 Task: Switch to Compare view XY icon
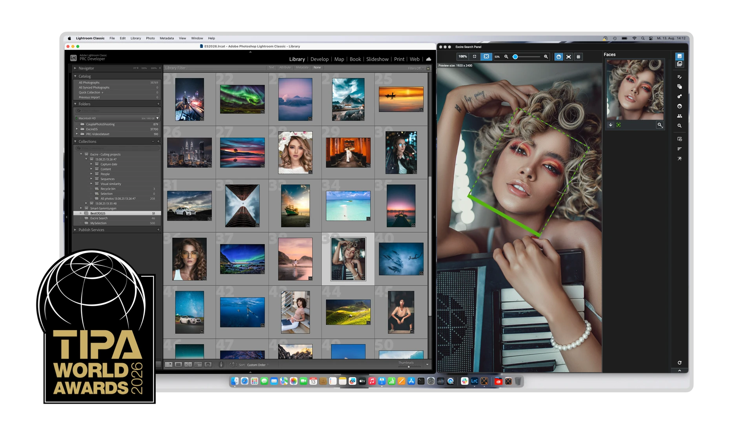tap(188, 365)
